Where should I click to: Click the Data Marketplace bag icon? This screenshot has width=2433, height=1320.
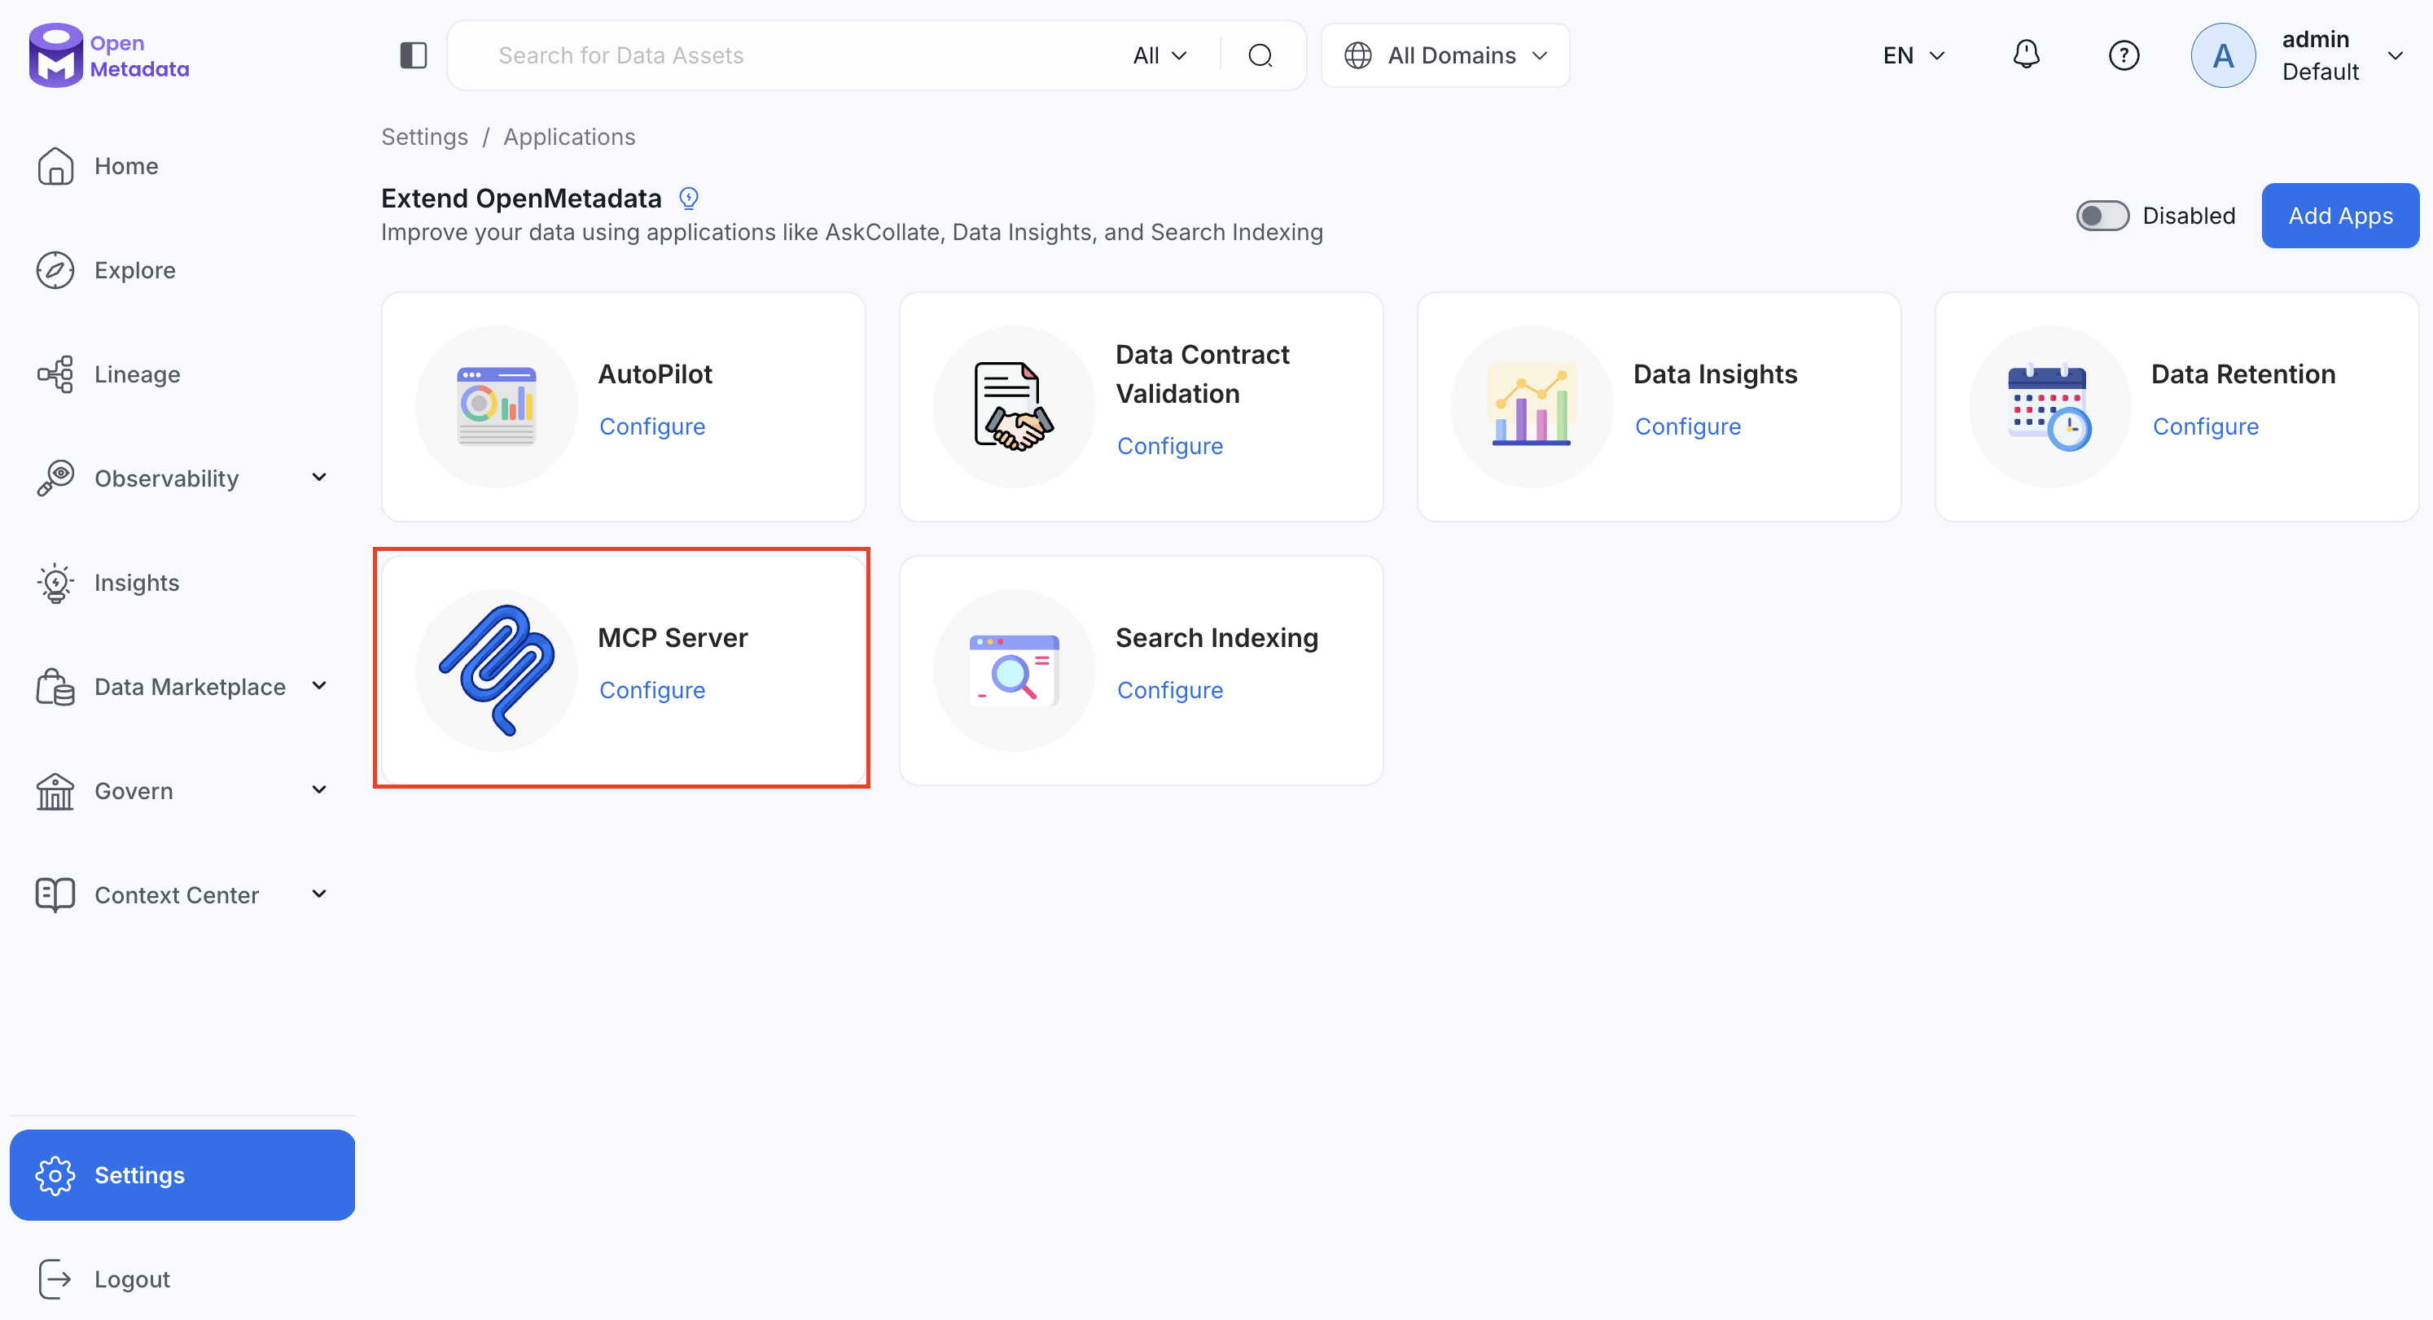[55, 686]
